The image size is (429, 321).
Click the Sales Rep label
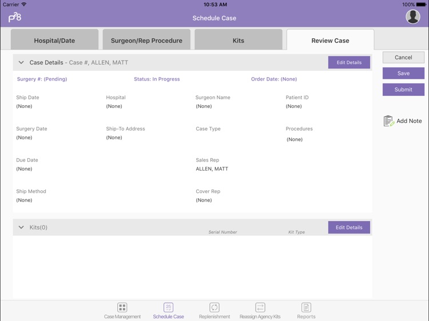tap(208, 160)
